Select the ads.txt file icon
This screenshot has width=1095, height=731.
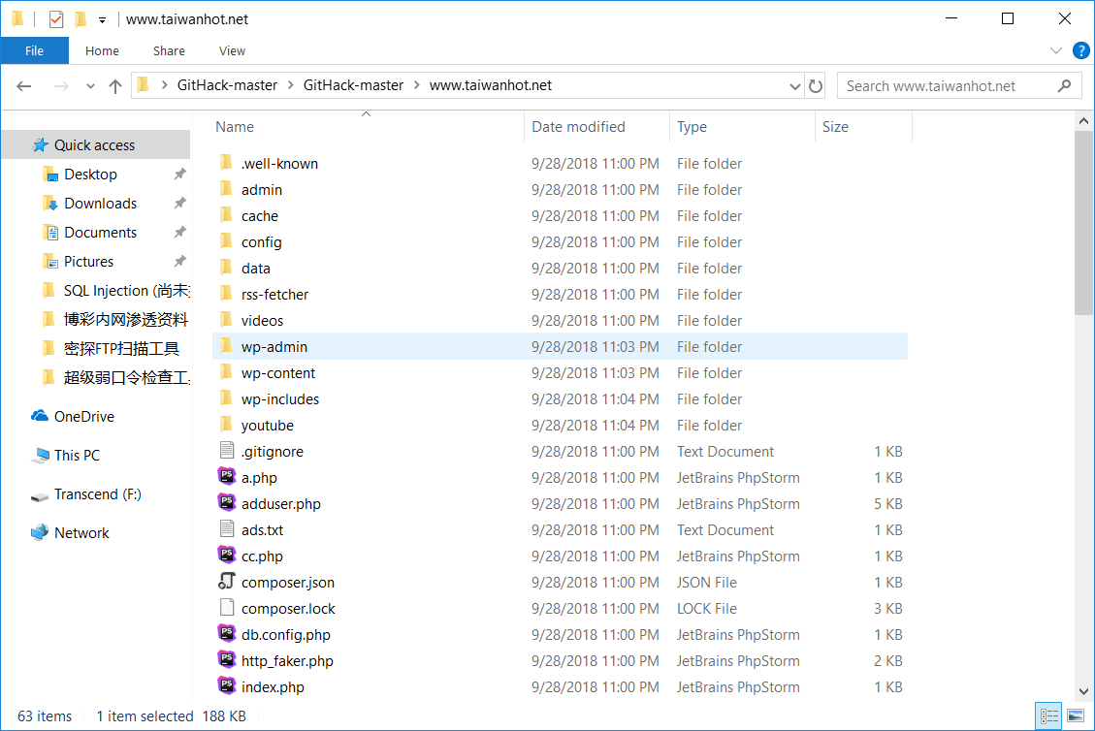[x=226, y=529]
